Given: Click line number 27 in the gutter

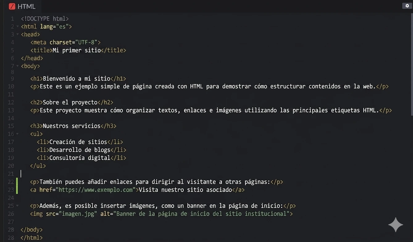Looking at the screenshot, I should pos(11,222).
